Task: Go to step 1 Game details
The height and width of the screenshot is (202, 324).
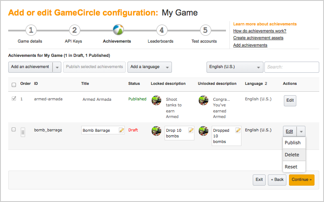Action: [x=31, y=30]
